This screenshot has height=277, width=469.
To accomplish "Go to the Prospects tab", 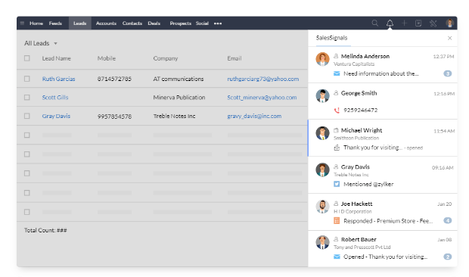I will click(x=180, y=23).
